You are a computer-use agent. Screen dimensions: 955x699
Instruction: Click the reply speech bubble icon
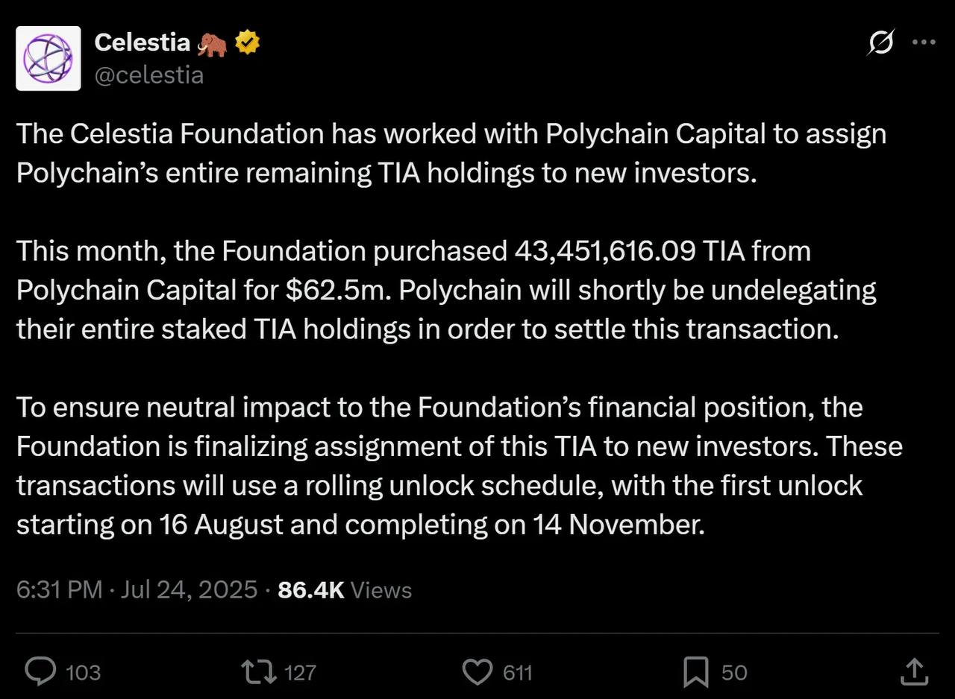tap(40, 671)
